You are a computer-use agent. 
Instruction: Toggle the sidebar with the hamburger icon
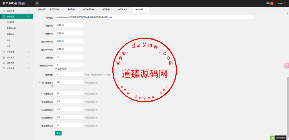coord(37,3)
